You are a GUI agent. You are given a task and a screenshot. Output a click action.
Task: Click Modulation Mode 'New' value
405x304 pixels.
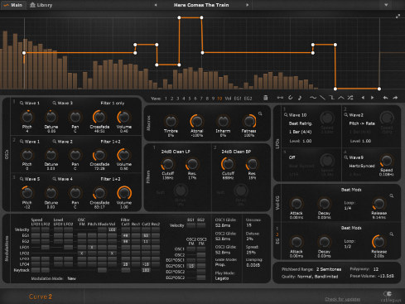[x=72, y=278]
